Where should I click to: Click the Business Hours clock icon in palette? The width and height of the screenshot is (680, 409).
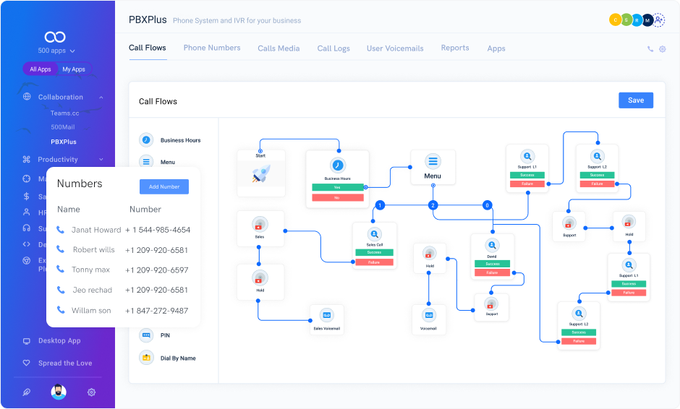146,140
